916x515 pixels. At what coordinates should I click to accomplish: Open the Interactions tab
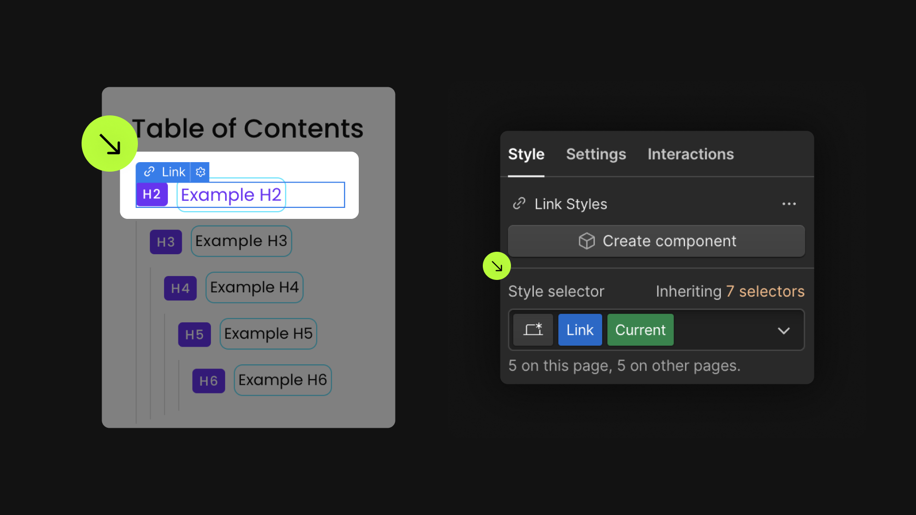click(x=690, y=154)
